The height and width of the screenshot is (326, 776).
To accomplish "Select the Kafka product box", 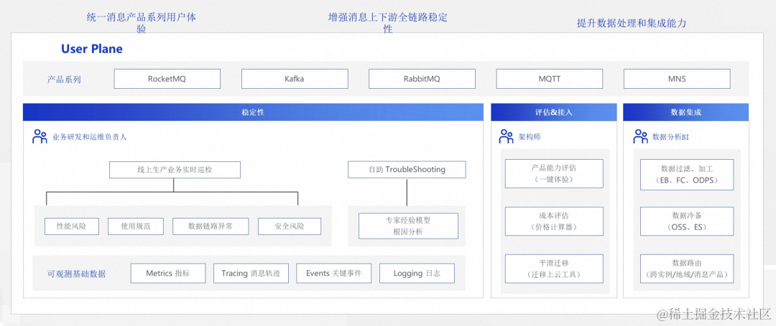I will pos(295,78).
